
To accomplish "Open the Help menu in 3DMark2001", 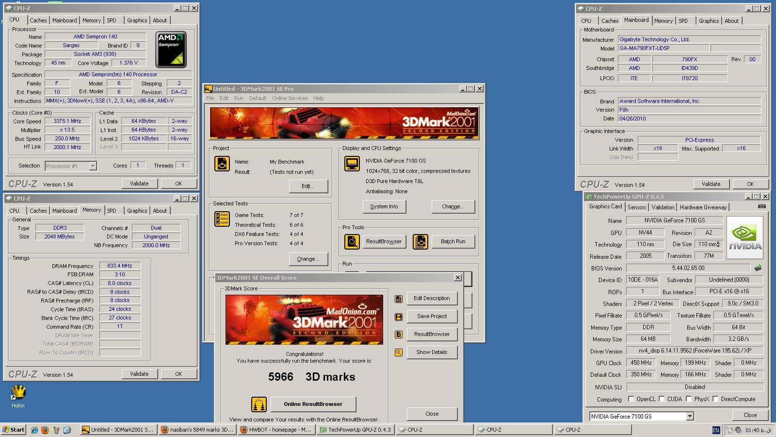I will 318,98.
